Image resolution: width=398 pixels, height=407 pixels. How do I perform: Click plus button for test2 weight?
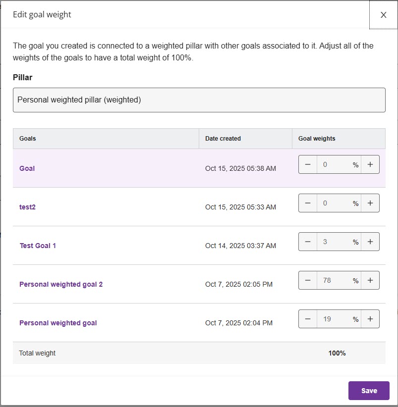[x=370, y=203]
